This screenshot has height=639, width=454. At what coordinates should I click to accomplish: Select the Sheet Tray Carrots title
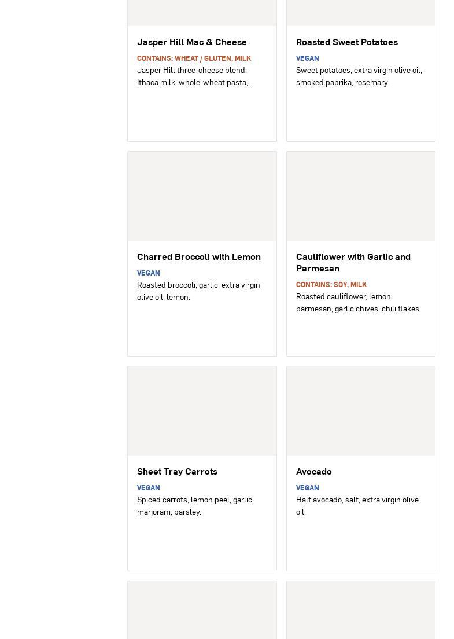click(x=177, y=472)
